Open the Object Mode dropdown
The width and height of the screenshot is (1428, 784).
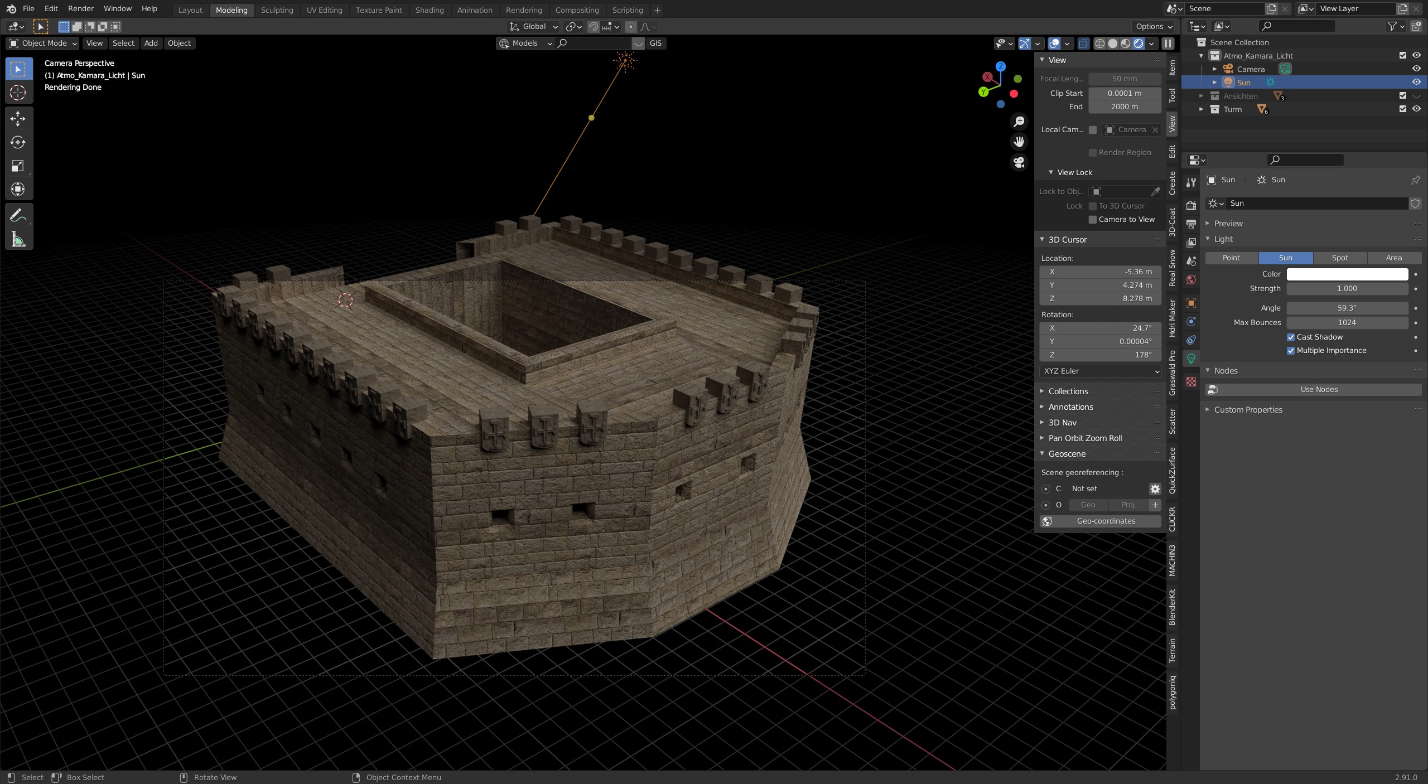click(x=43, y=43)
